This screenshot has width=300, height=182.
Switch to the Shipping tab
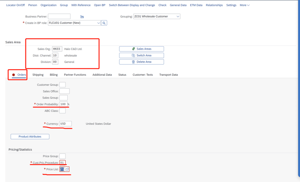point(38,75)
